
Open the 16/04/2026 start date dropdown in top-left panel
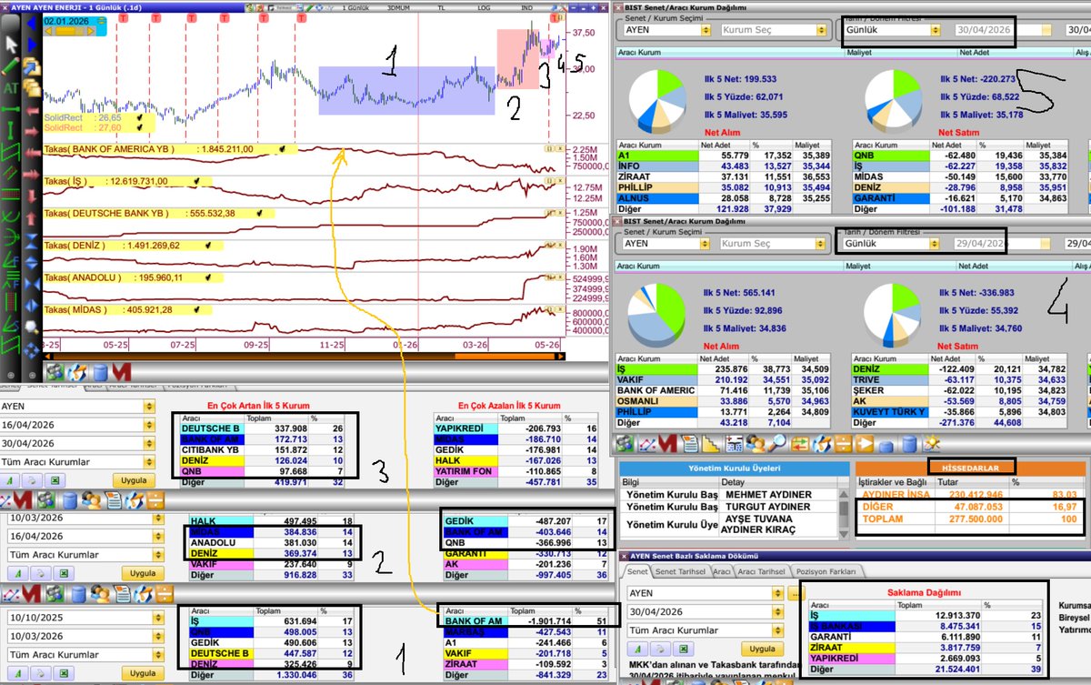click(x=149, y=425)
